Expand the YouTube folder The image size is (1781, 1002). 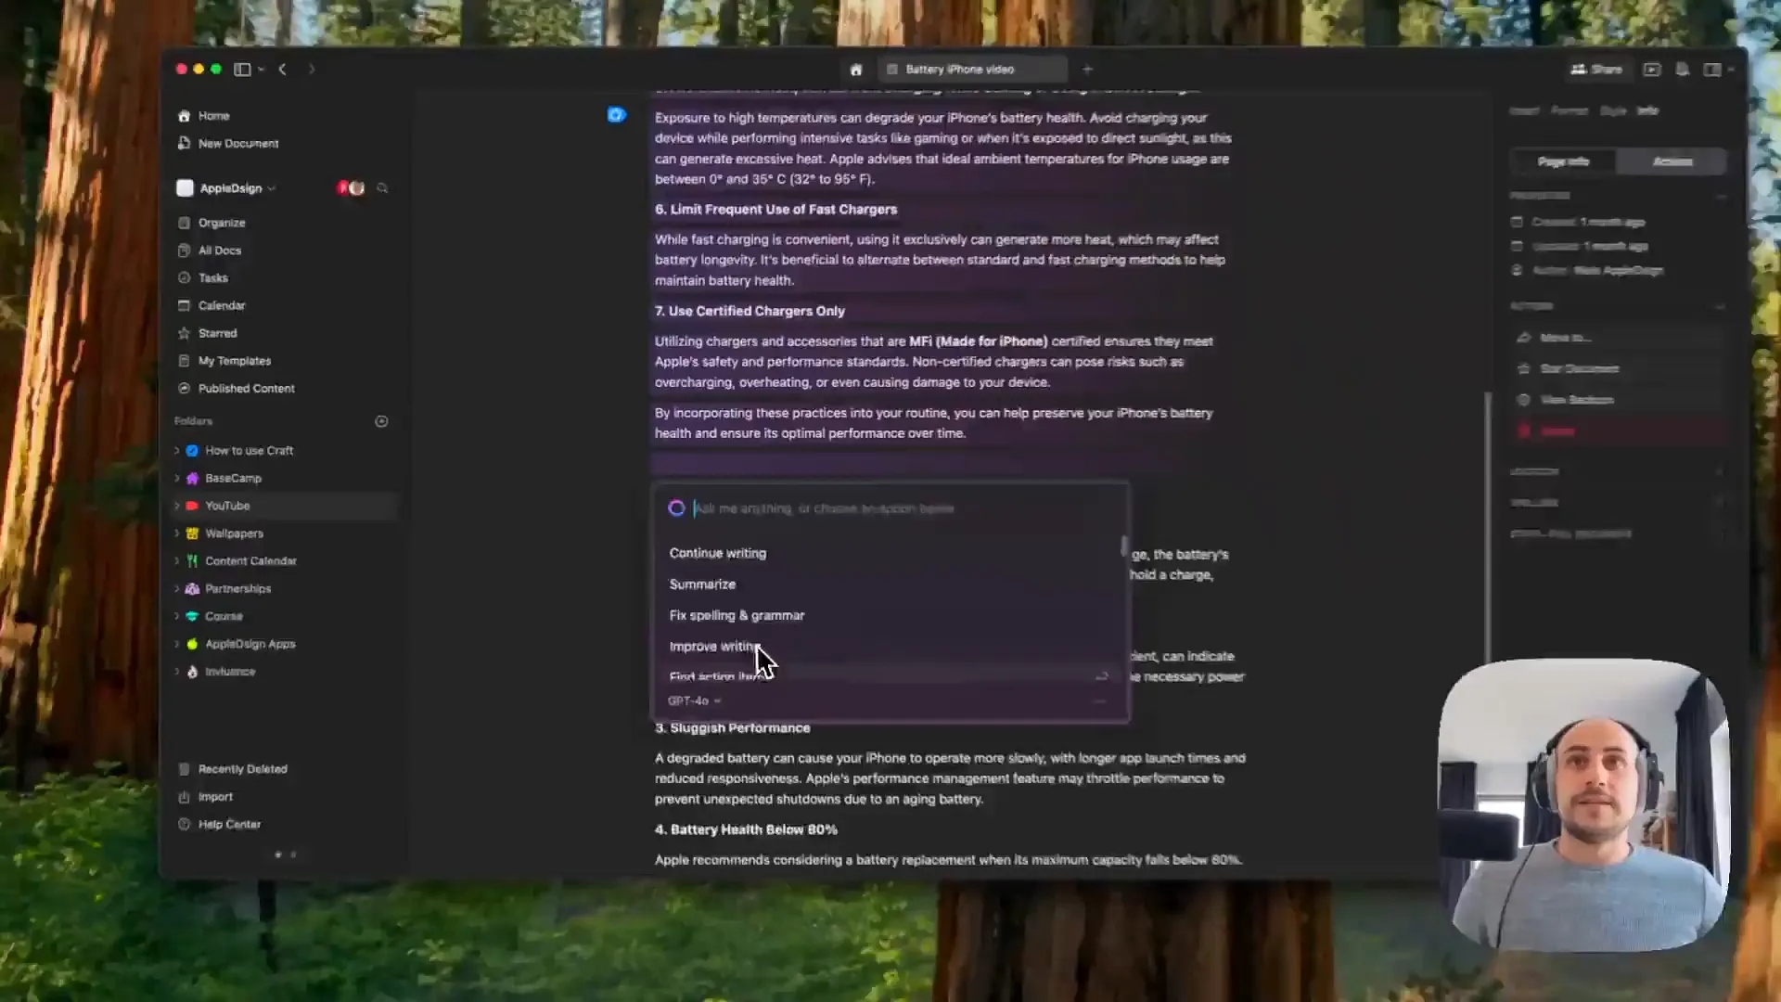(x=177, y=506)
